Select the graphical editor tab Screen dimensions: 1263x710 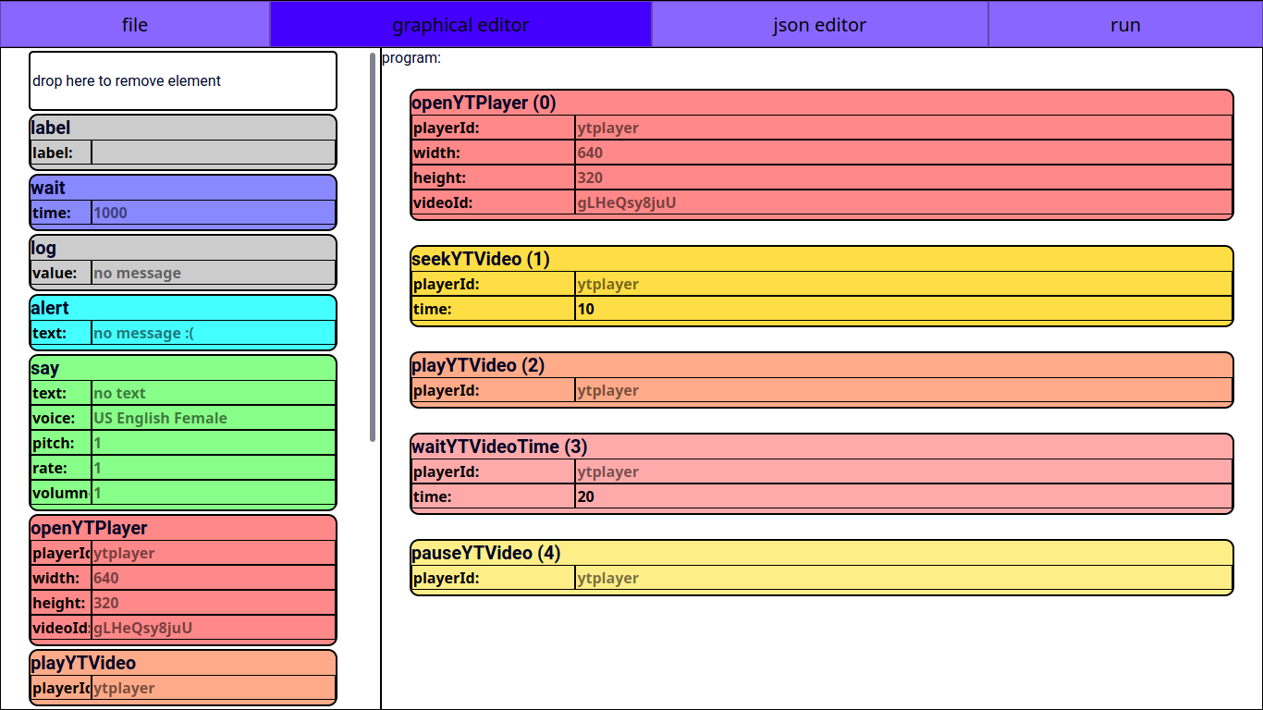point(460,25)
